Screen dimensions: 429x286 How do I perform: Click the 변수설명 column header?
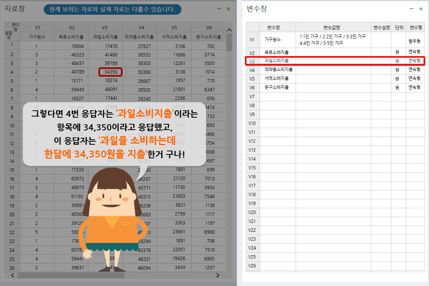pos(381,27)
